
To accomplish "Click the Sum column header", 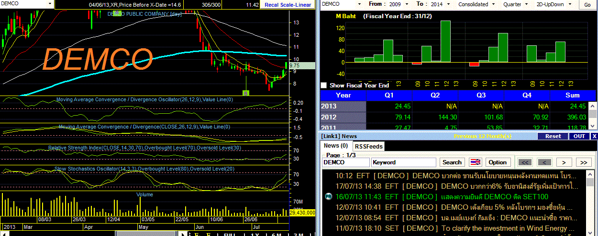I will [x=573, y=95].
